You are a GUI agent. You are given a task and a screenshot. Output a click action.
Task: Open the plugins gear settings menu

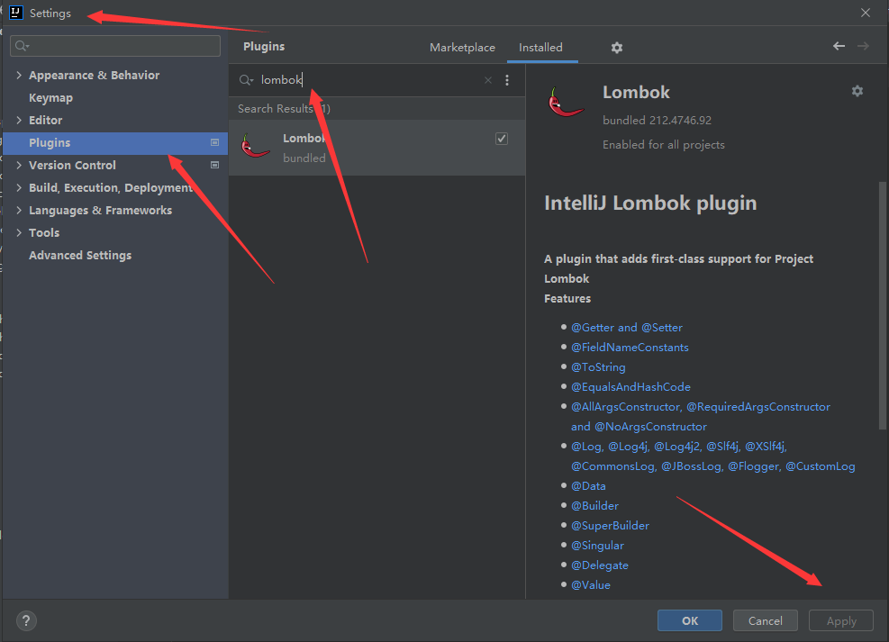(x=616, y=48)
